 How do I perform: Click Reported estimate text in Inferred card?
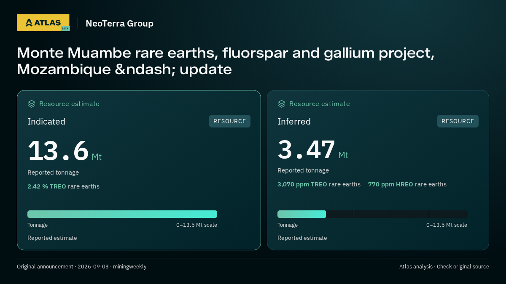click(302, 238)
